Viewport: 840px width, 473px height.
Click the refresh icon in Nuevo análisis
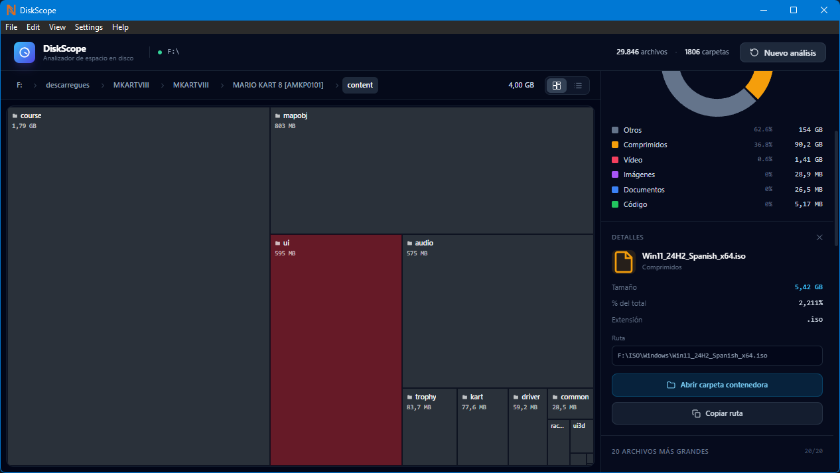754,52
